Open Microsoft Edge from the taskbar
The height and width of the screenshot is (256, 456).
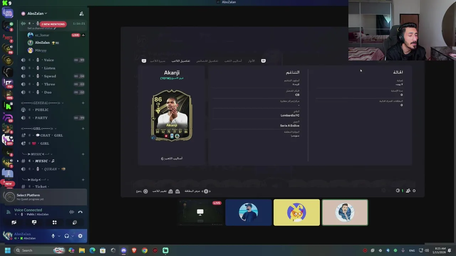click(x=92, y=250)
